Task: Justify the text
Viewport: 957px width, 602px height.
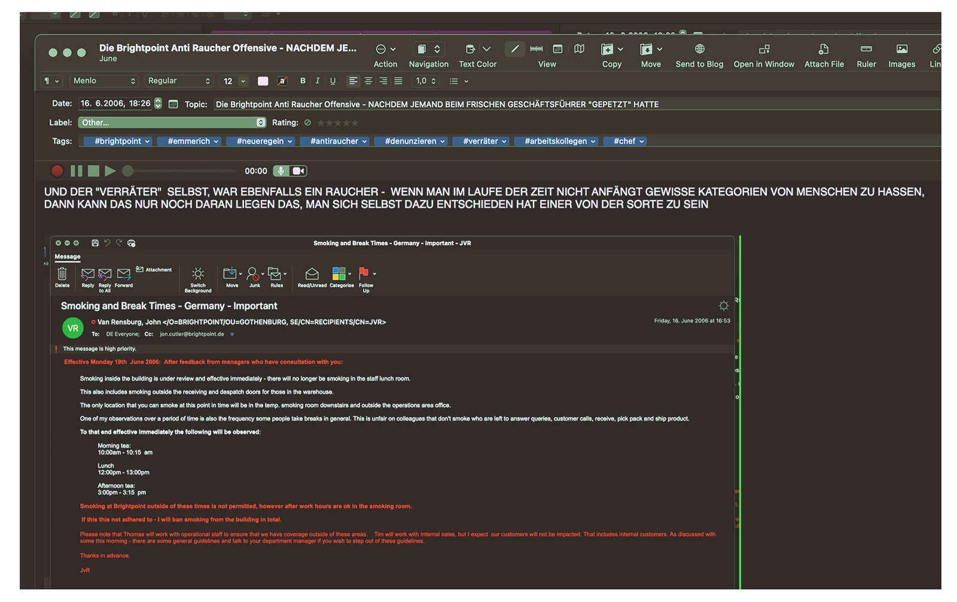Action: click(398, 81)
